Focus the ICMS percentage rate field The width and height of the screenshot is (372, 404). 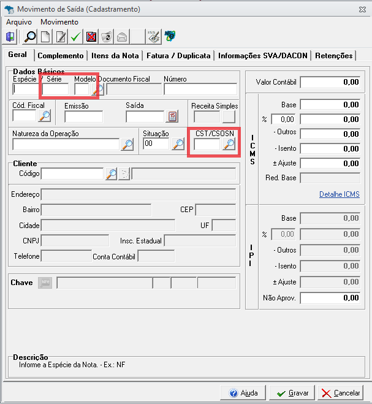pyautogui.click(x=283, y=120)
